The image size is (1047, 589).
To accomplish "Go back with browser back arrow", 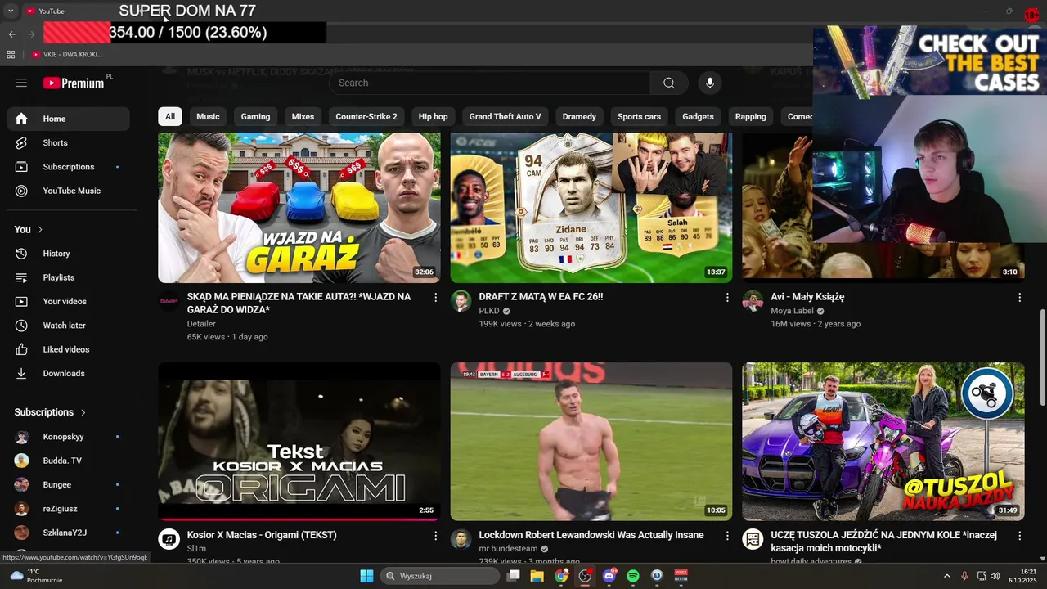I will click(x=11, y=34).
